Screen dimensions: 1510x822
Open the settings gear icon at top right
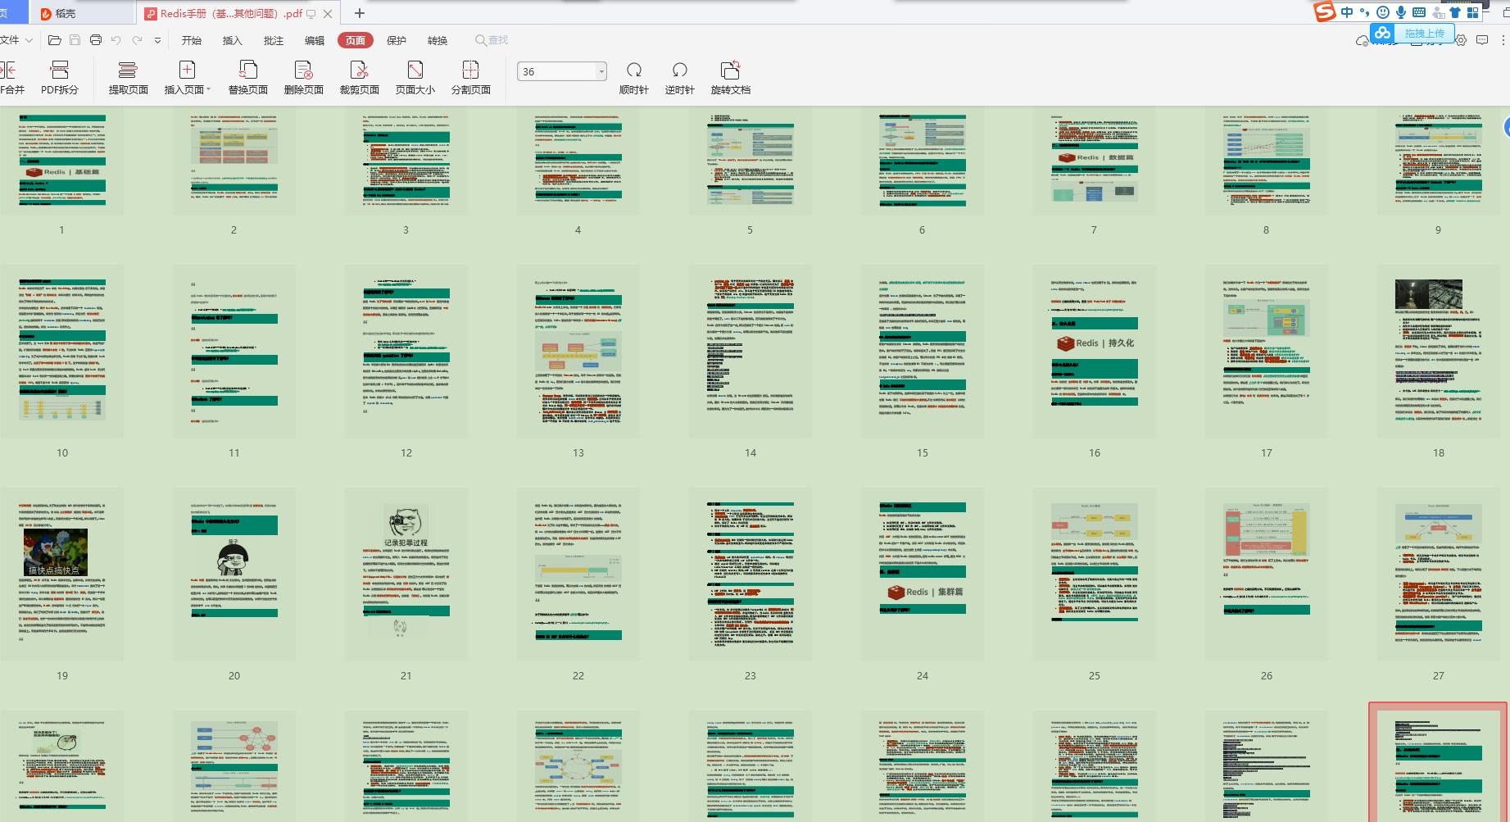tap(1461, 40)
